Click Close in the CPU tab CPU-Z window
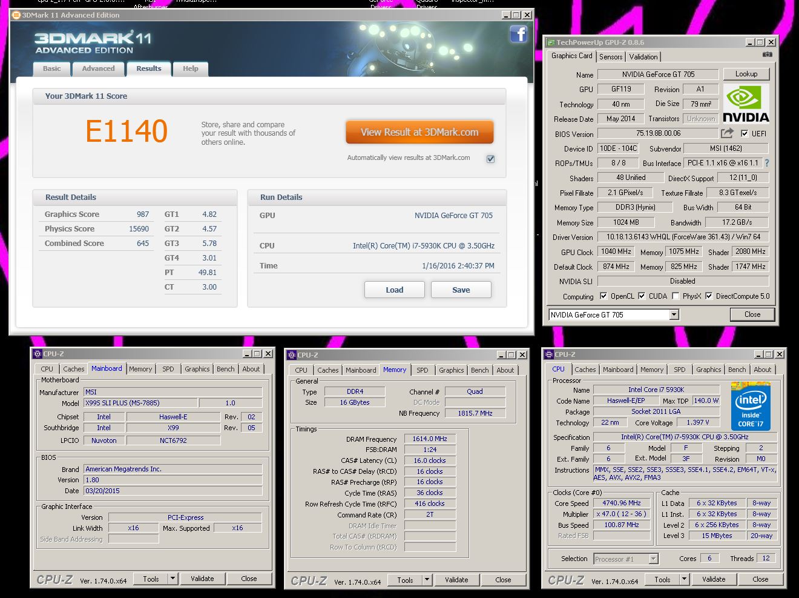Image resolution: width=799 pixels, height=598 pixels. pyautogui.click(x=760, y=579)
